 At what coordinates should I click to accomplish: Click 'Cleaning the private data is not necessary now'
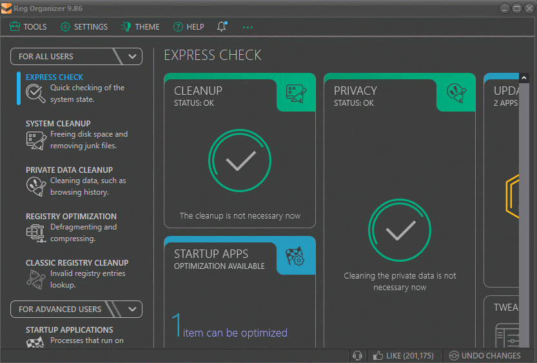[400, 282]
